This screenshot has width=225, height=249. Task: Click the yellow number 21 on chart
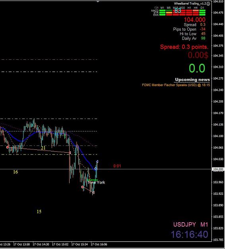43,148
